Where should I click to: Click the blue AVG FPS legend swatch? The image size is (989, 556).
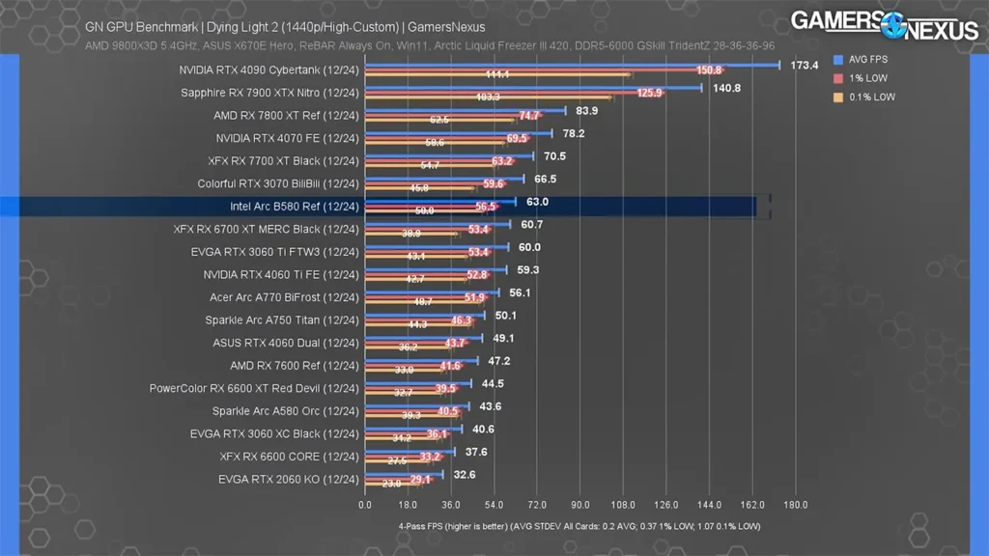(x=838, y=59)
